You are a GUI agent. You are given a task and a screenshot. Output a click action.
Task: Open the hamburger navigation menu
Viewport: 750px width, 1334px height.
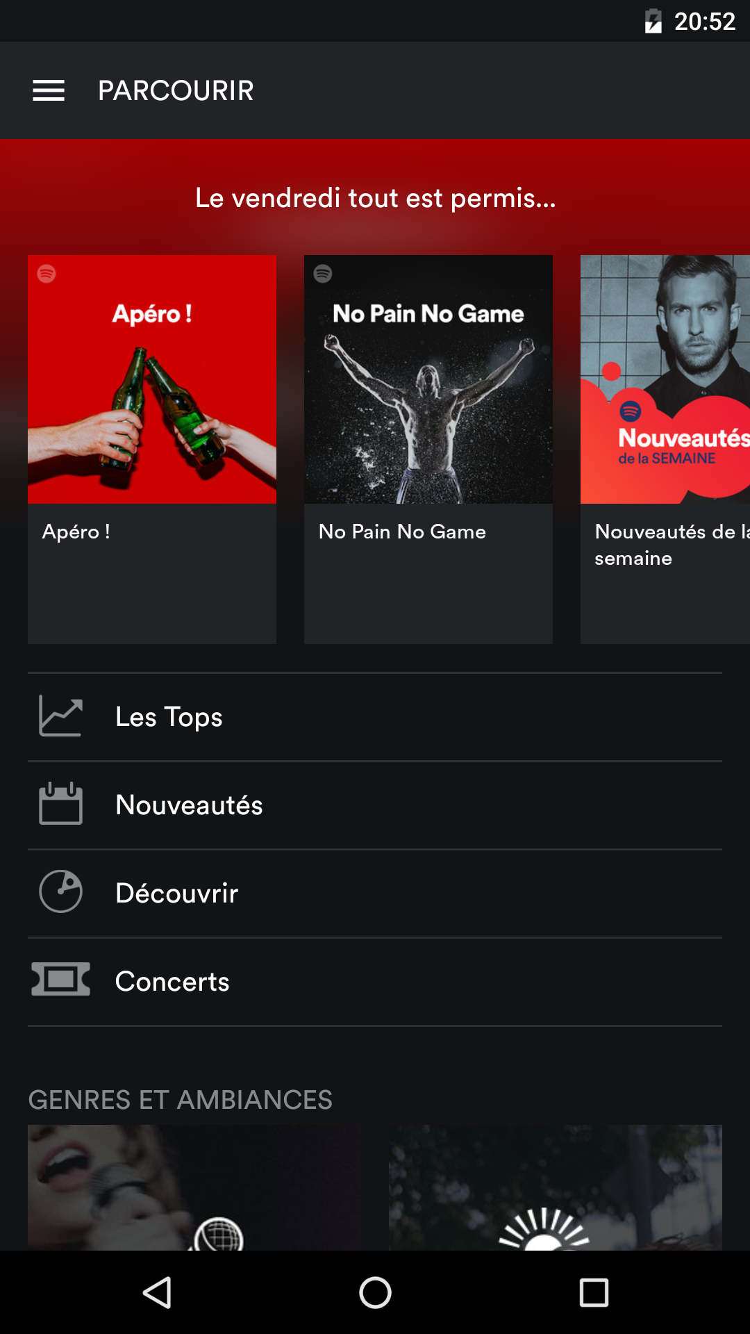(x=49, y=90)
